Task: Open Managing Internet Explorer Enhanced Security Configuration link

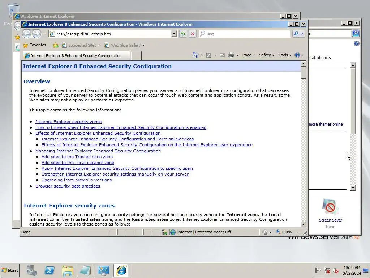Action: [98, 151]
